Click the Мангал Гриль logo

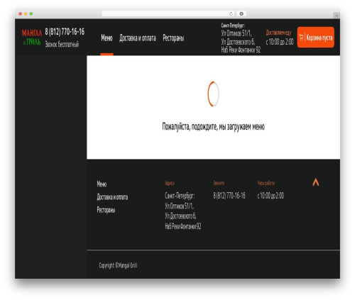[x=32, y=37]
